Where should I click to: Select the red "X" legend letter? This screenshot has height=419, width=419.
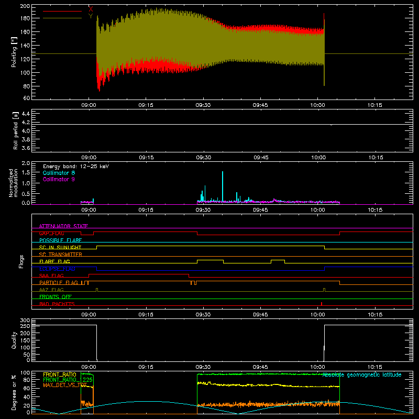coord(91,9)
